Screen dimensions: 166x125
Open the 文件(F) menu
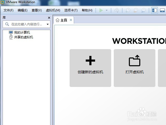tap(9, 10)
